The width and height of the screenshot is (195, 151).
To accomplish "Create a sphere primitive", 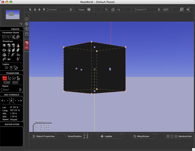I will point(4,45).
